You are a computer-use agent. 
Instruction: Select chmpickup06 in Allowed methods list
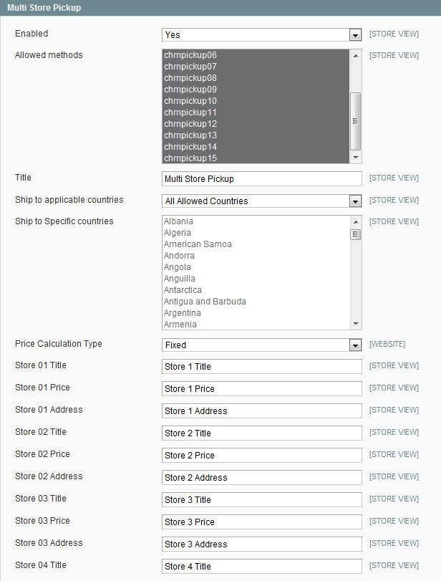256,55
